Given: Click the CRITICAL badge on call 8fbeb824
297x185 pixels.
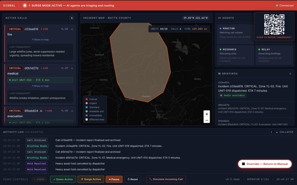Looking at the screenshot, I should [x=15, y=111].
